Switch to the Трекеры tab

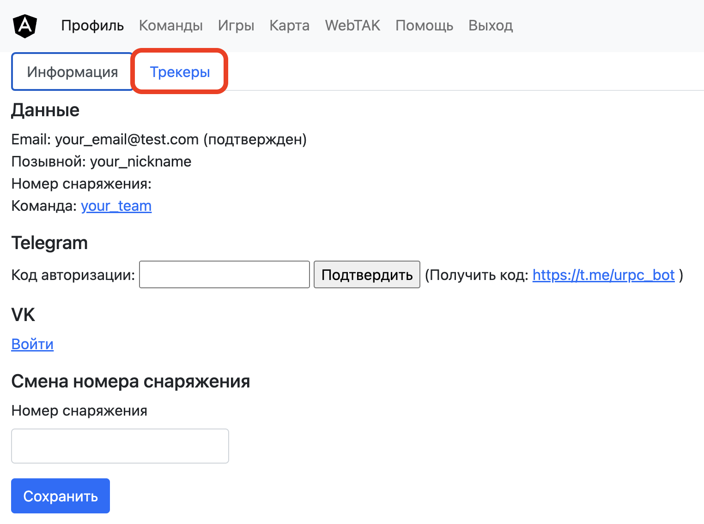(180, 72)
